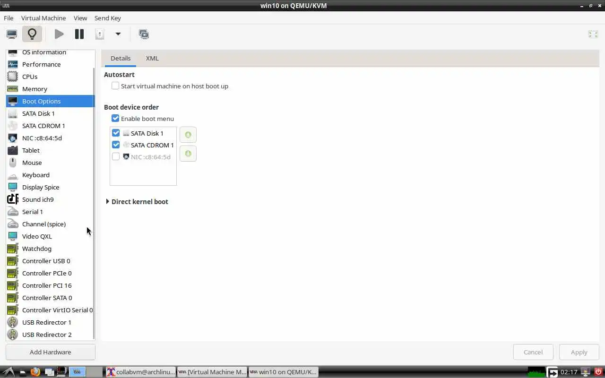Open the manage snapshots view

point(144,34)
